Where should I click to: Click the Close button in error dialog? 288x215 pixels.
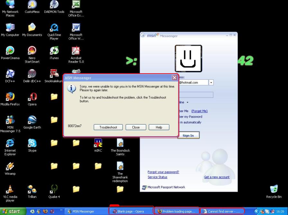[136, 127]
